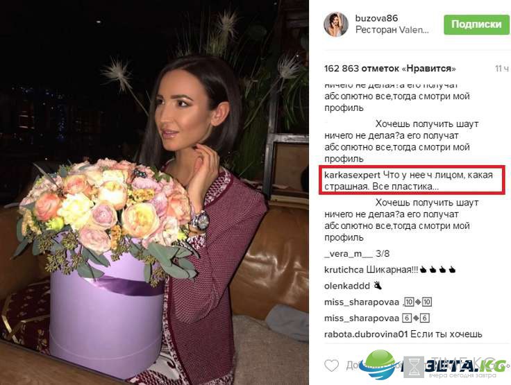Click the 11 ч post timestamp
The height and width of the screenshot is (385, 511).
pyautogui.click(x=501, y=69)
